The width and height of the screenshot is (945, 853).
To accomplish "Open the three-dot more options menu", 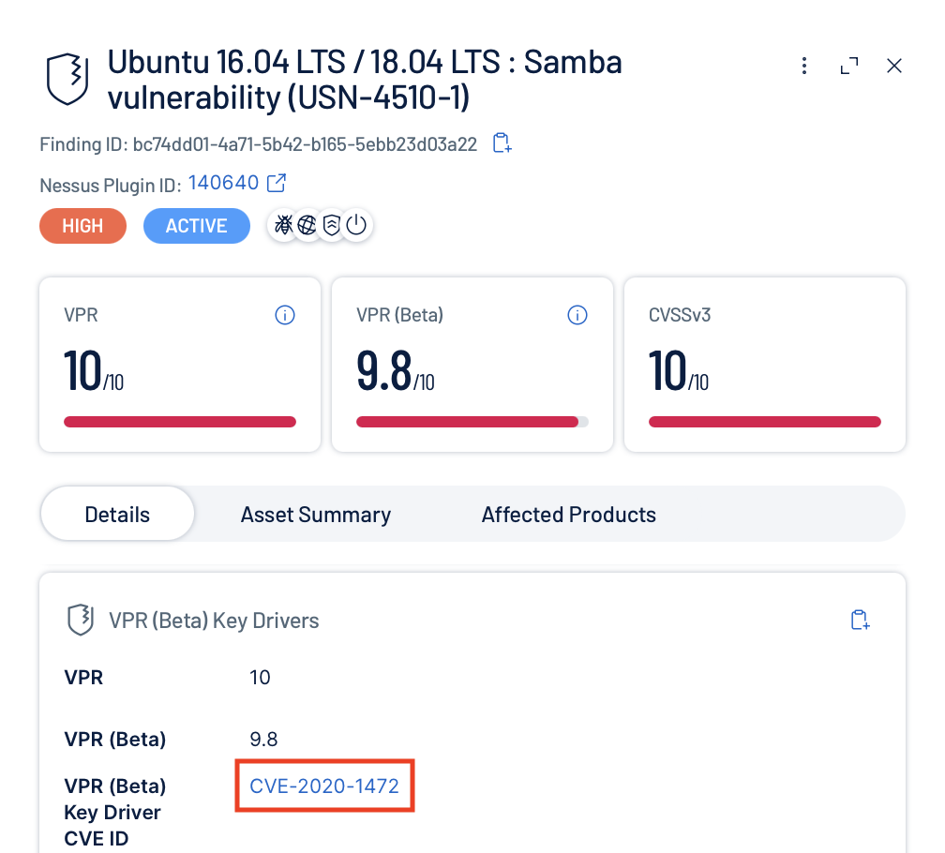I will (804, 66).
